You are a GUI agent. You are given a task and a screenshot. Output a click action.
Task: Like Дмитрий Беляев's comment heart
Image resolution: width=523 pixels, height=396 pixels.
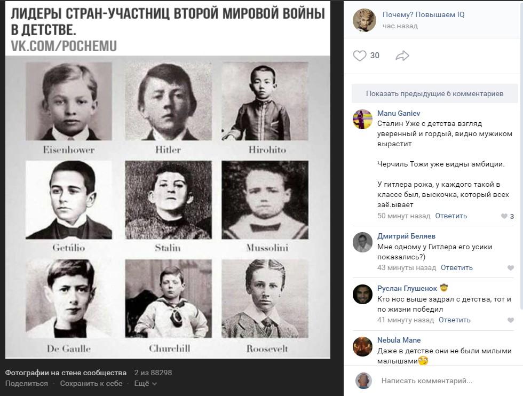[x=510, y=268]
